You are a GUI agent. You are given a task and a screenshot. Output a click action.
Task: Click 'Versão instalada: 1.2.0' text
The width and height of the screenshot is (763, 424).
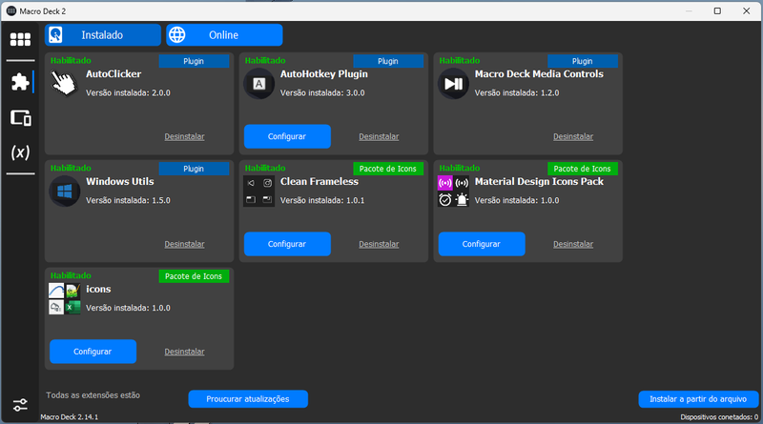[517, 92]
